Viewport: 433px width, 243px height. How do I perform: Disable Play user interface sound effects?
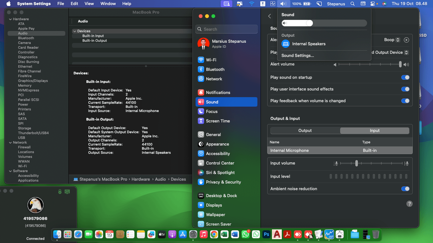tap(405, 89)
